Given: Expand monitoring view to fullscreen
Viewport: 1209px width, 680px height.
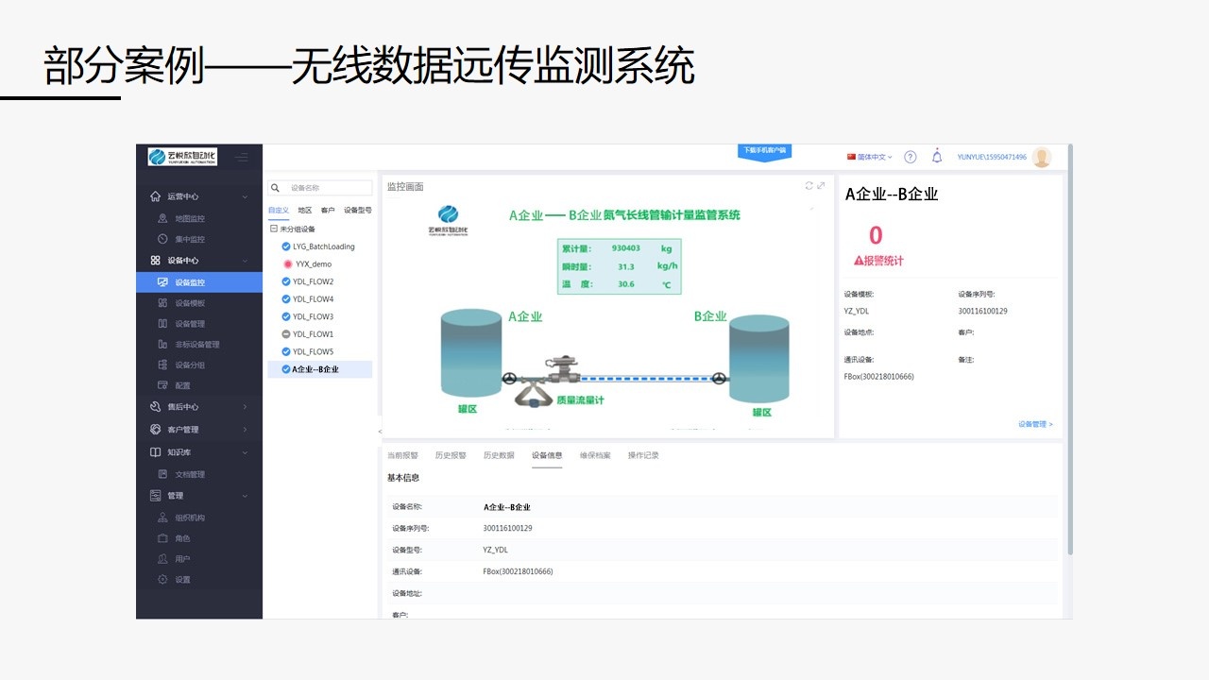Looking at the screenshot, I should [x=821, y=185].
